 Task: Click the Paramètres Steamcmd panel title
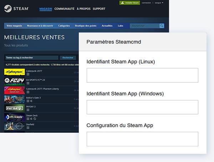[114, 42]
